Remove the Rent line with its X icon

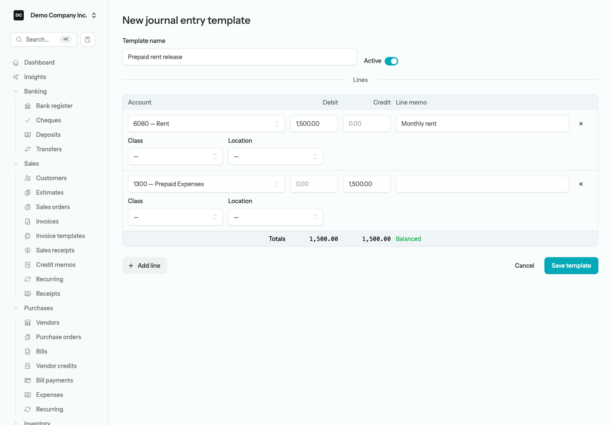pyautogui.click(x=581, y=124)
